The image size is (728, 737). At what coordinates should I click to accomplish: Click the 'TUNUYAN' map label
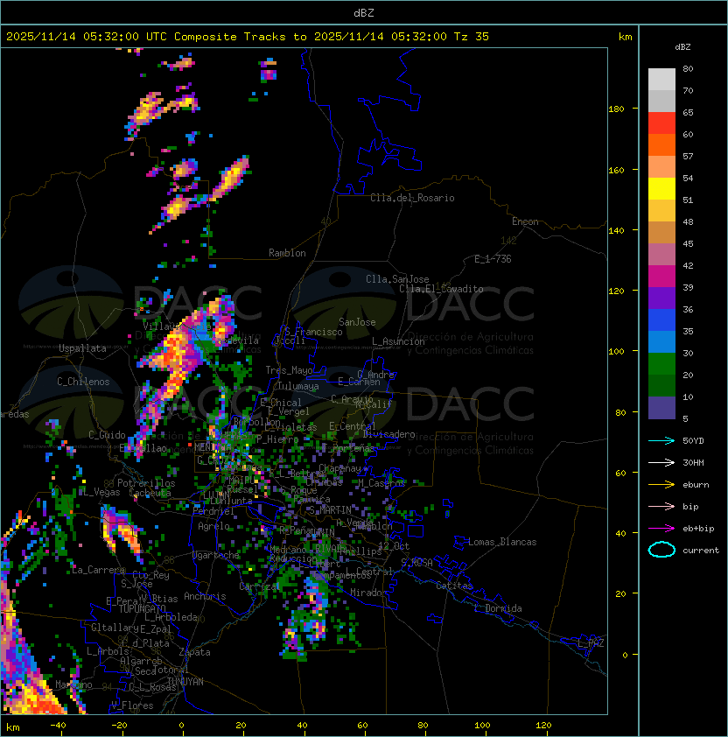[185, 682]
